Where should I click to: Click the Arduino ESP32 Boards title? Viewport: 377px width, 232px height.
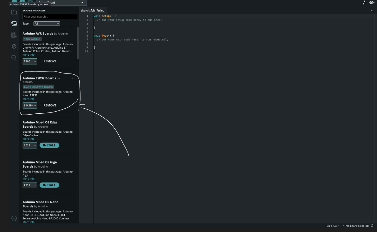[39, 78]
